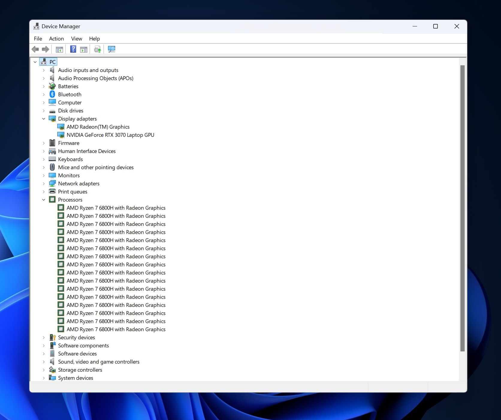The width and height of the screenshot is (501, 420).
Task: Click the Batteries category icon
Action: tap(52, 86)
